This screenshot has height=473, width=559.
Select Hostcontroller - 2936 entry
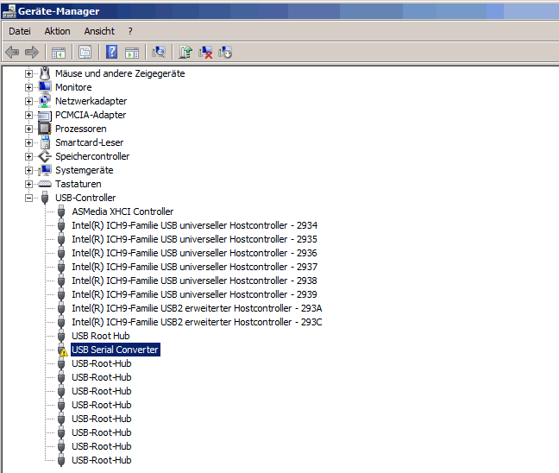point(195,253)
